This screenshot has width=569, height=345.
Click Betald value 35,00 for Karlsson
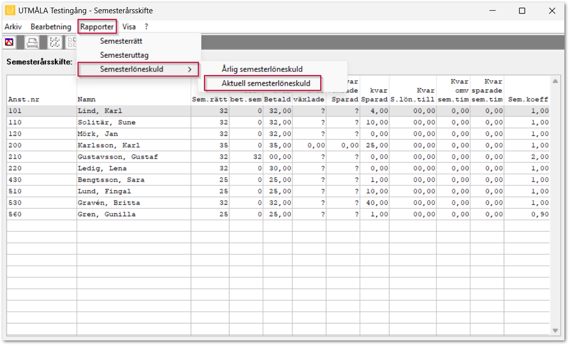click(x=280, y=145)
